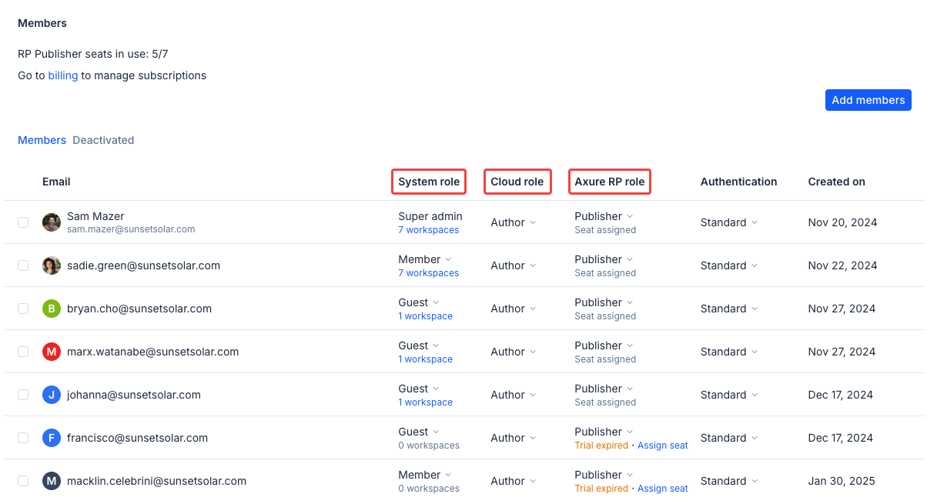Click johanna's blue J avatar
Screen dimensions: 927x504
[51, 395]
